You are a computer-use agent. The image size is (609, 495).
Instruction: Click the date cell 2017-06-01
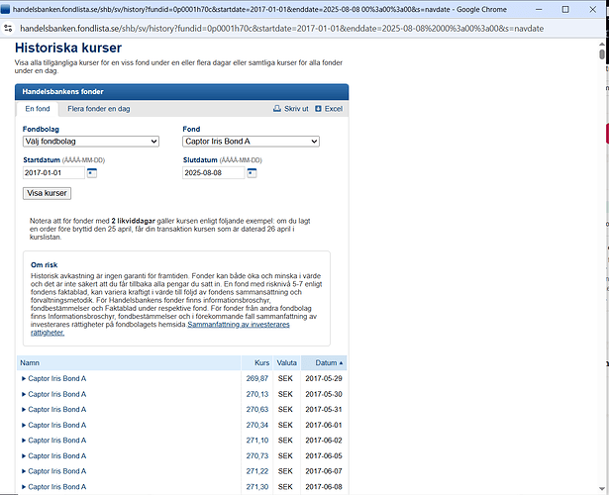pos(324,425)
